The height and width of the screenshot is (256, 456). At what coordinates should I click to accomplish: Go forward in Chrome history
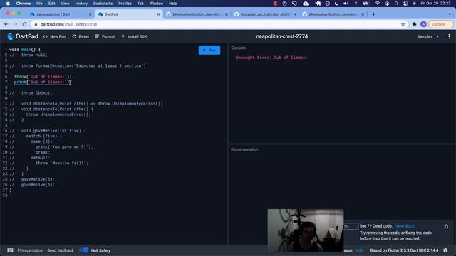(16, 24)
